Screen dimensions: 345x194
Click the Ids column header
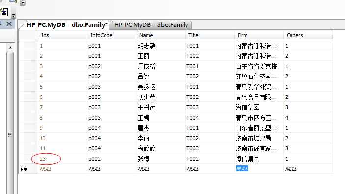(62, 35)
